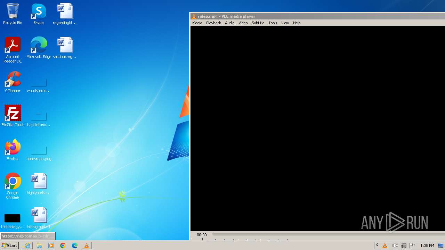Open the volume speaker tray icon

coord(395,245)
